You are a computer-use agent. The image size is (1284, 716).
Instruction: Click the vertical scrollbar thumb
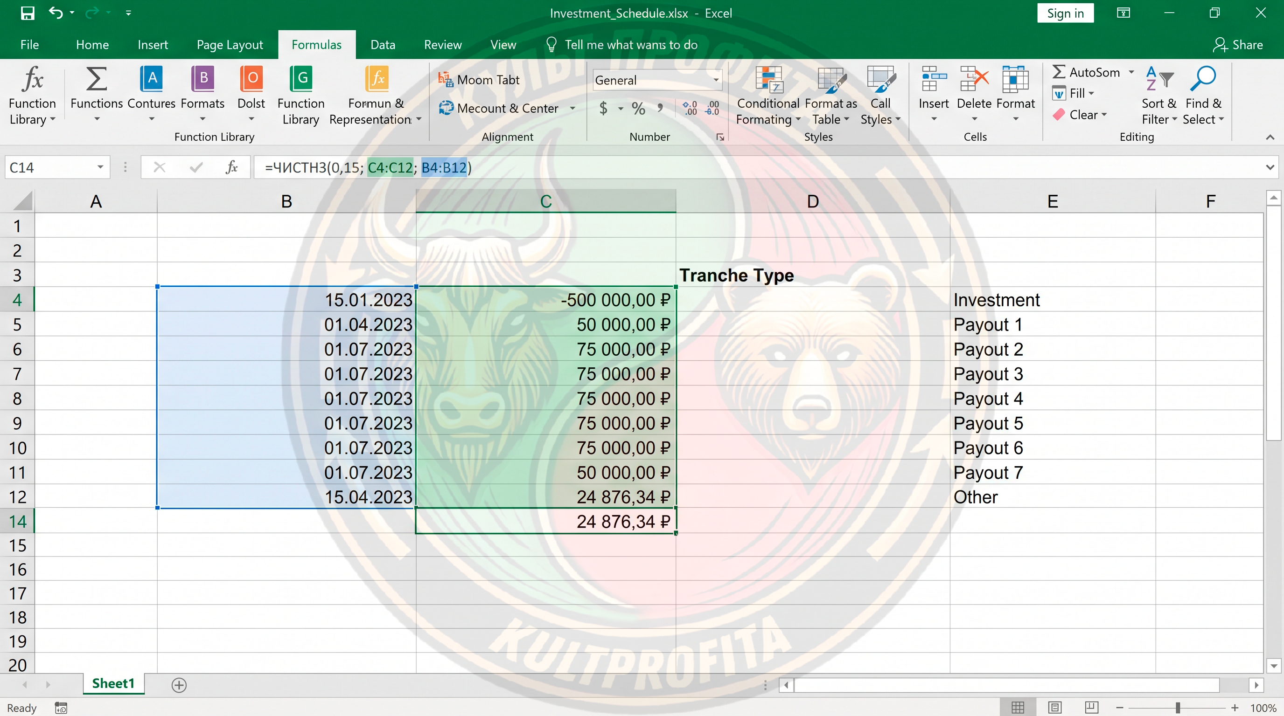(1274, 323)
